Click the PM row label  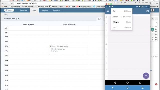6,33
